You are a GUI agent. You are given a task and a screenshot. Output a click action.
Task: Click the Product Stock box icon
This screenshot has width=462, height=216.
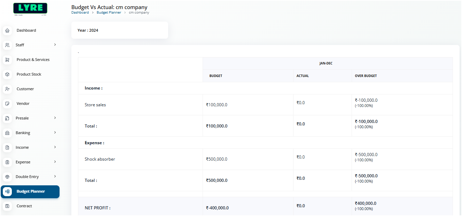7,75
